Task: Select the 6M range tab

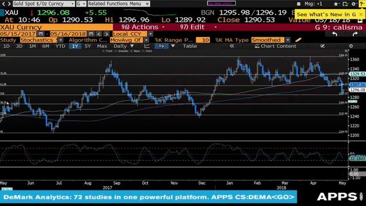Action: [x=46, y=46]
